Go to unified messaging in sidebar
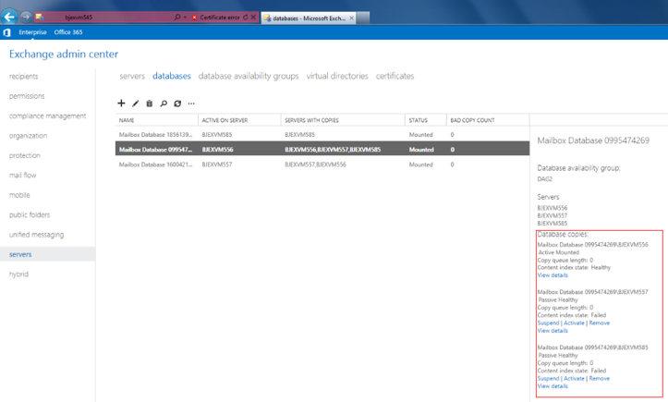The image size is (668, 402). click(36, 235)
